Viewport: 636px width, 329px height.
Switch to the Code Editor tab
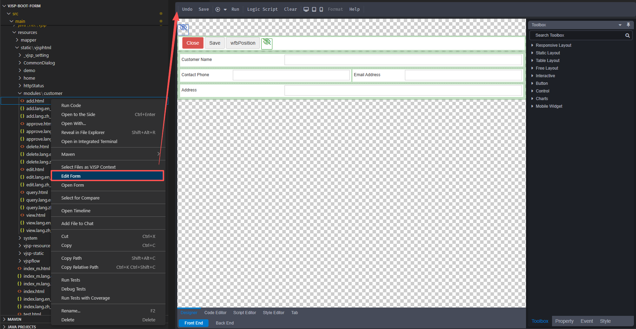point(215,313)
